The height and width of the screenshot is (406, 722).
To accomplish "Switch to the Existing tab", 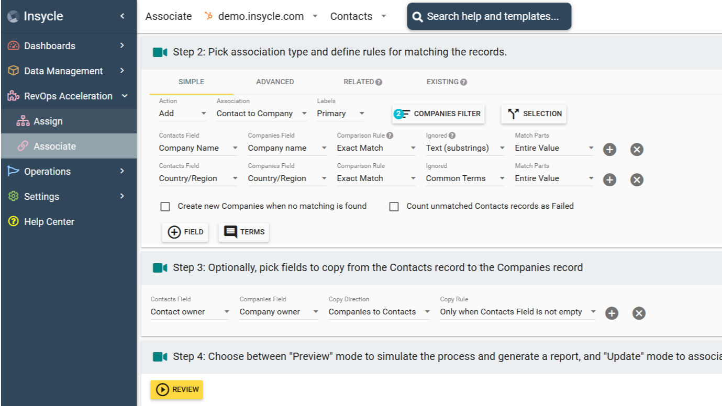I will click(x=442, y=82).
